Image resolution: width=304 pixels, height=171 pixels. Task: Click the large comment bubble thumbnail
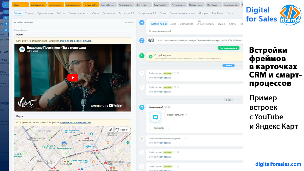coord(155,117)
